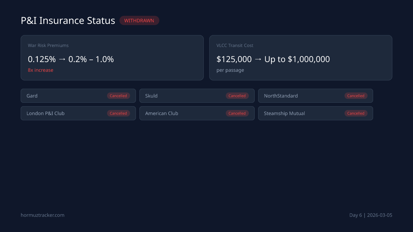Open the War Risk Premiums card

(x=112, y=58)
